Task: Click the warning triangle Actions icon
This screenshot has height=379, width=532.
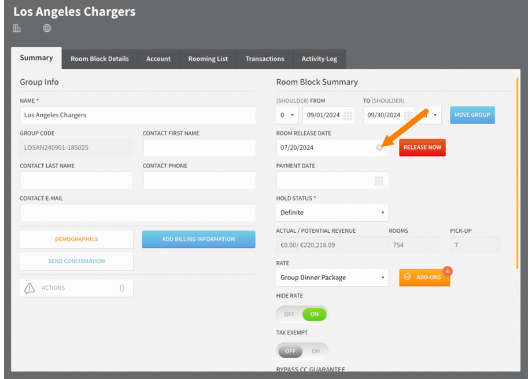Action: 29,288
